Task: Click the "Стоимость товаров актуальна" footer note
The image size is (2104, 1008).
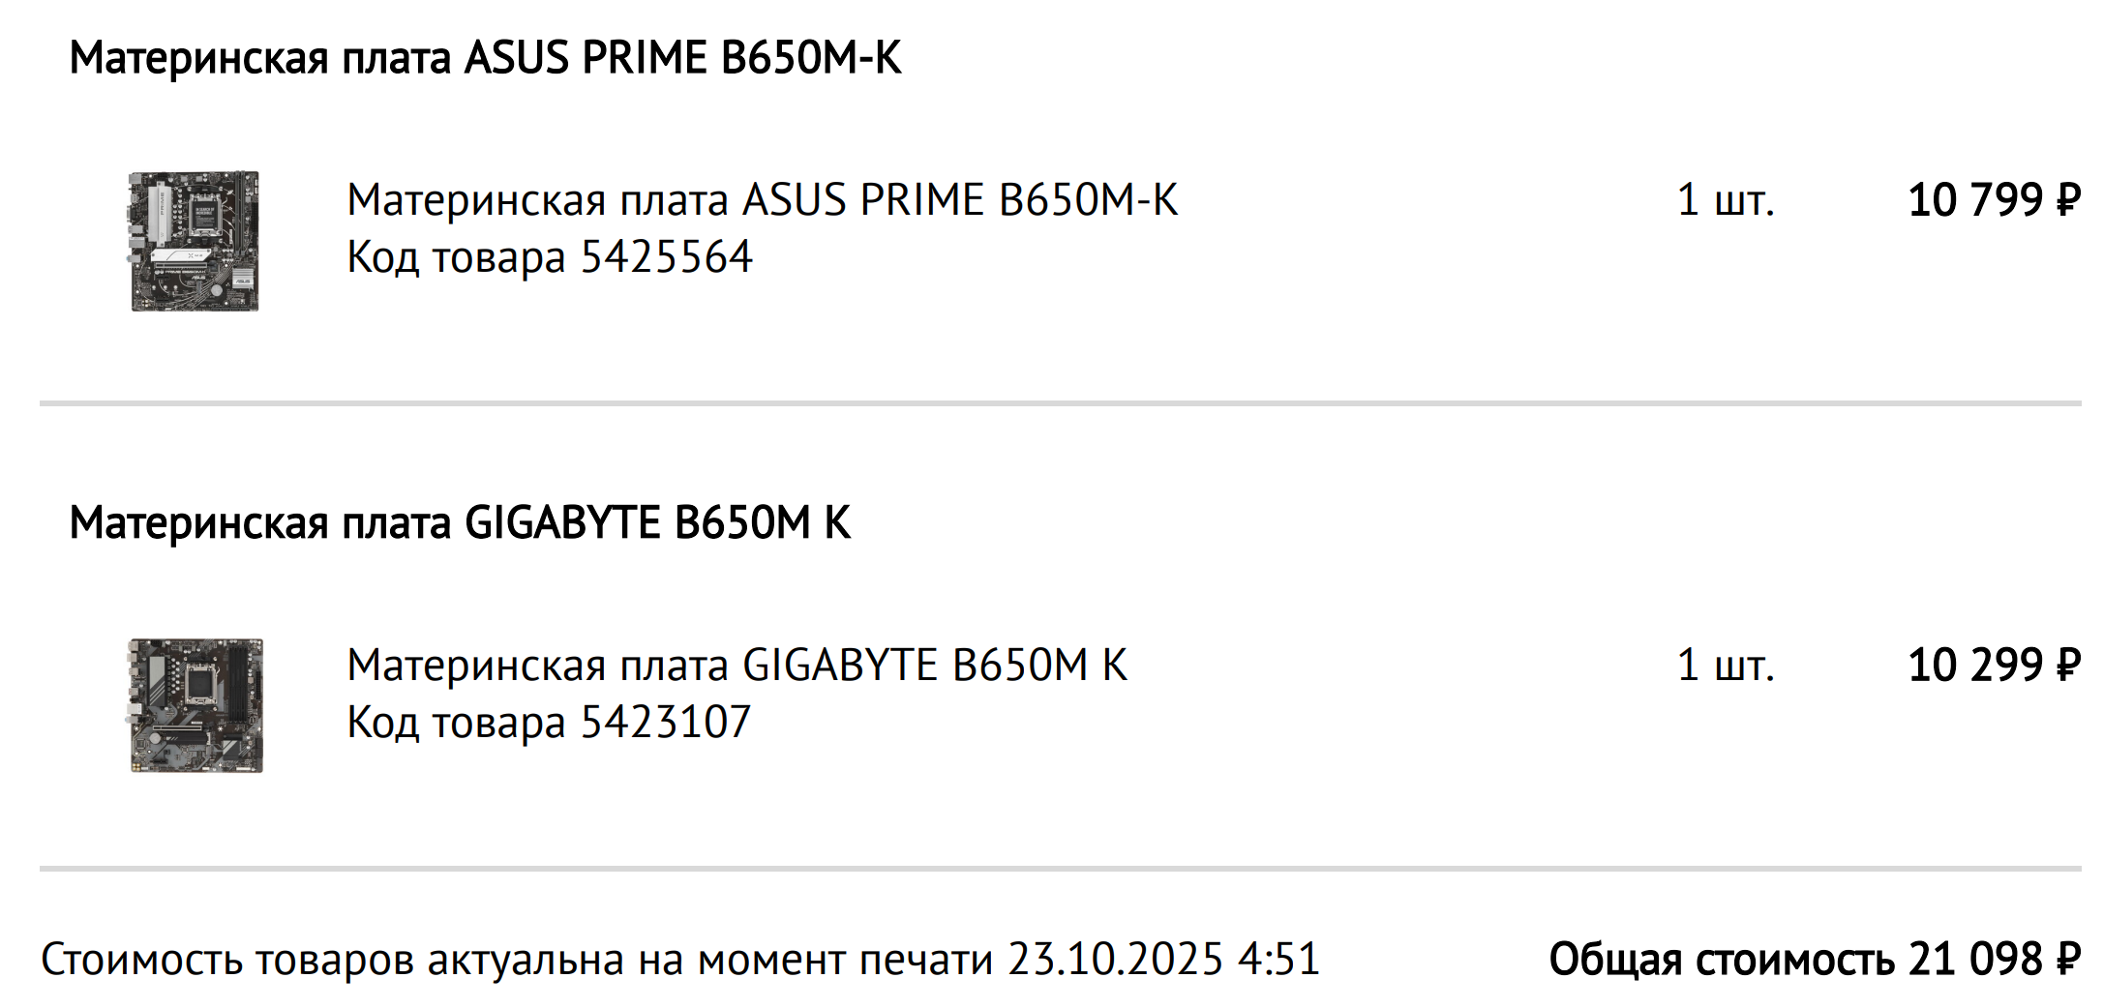Action: [x=523, y=960]
